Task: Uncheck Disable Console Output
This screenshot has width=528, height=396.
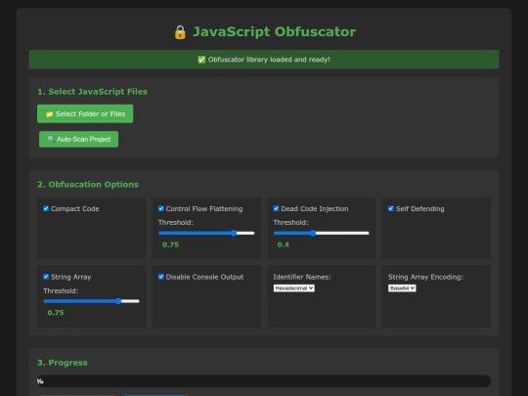Action: tap(161, 277)
